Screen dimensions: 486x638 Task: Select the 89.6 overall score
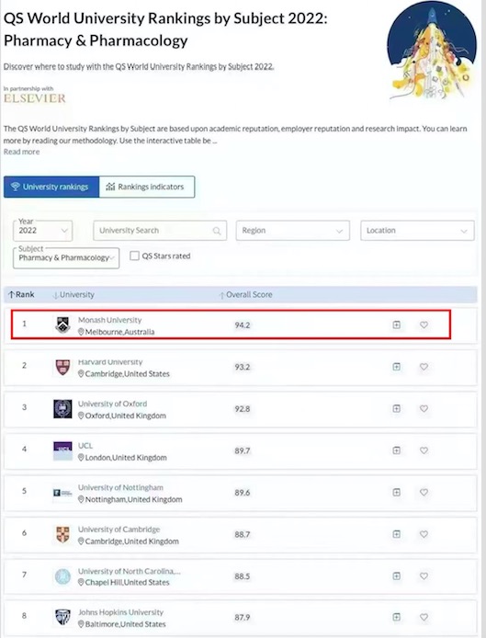243,493
